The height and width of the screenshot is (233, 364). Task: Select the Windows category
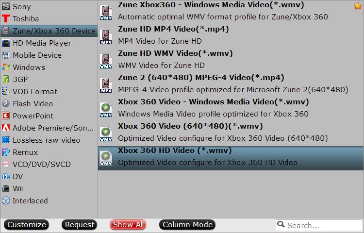[x=49, y=67]
